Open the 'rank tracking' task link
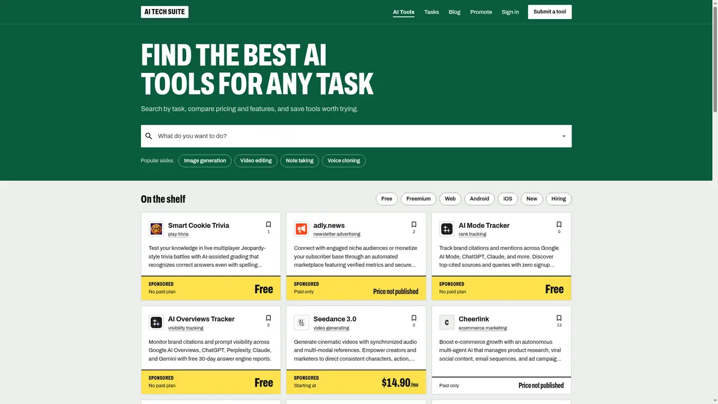Viewport: 718px width, 404px height. click(472, 235)
